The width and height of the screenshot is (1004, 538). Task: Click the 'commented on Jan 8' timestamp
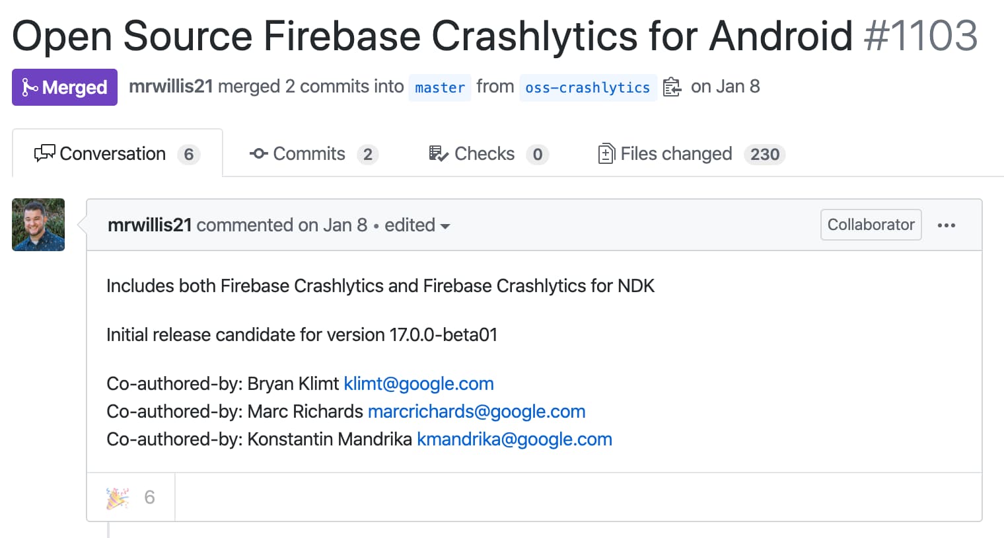click(x=282, y=225)
